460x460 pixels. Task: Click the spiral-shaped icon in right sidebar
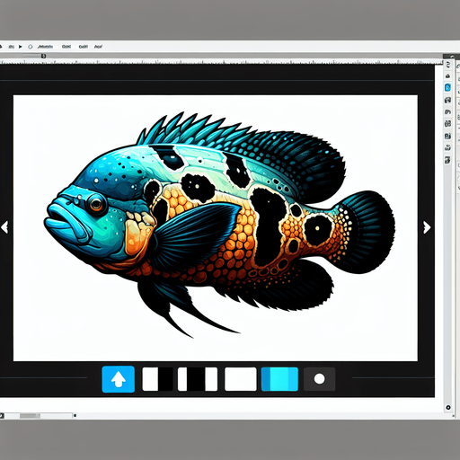(x=447, y=112)
